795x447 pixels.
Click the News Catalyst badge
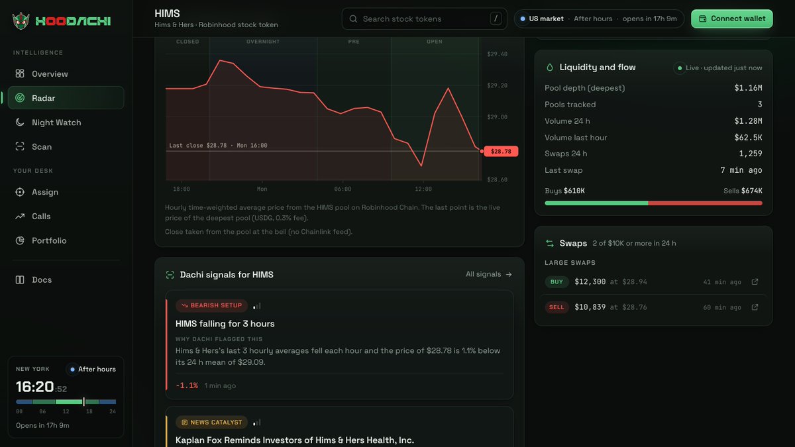click(x=212, y=422)
